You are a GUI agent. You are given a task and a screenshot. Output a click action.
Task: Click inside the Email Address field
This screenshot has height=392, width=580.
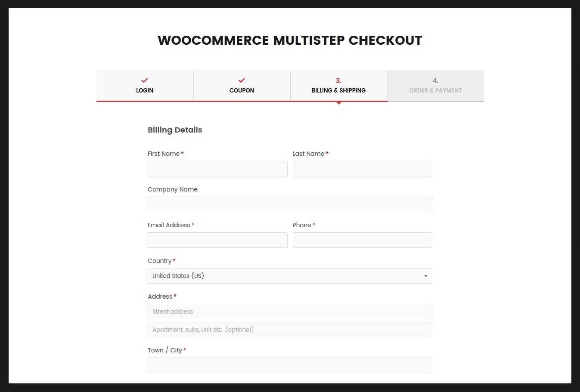217,240
